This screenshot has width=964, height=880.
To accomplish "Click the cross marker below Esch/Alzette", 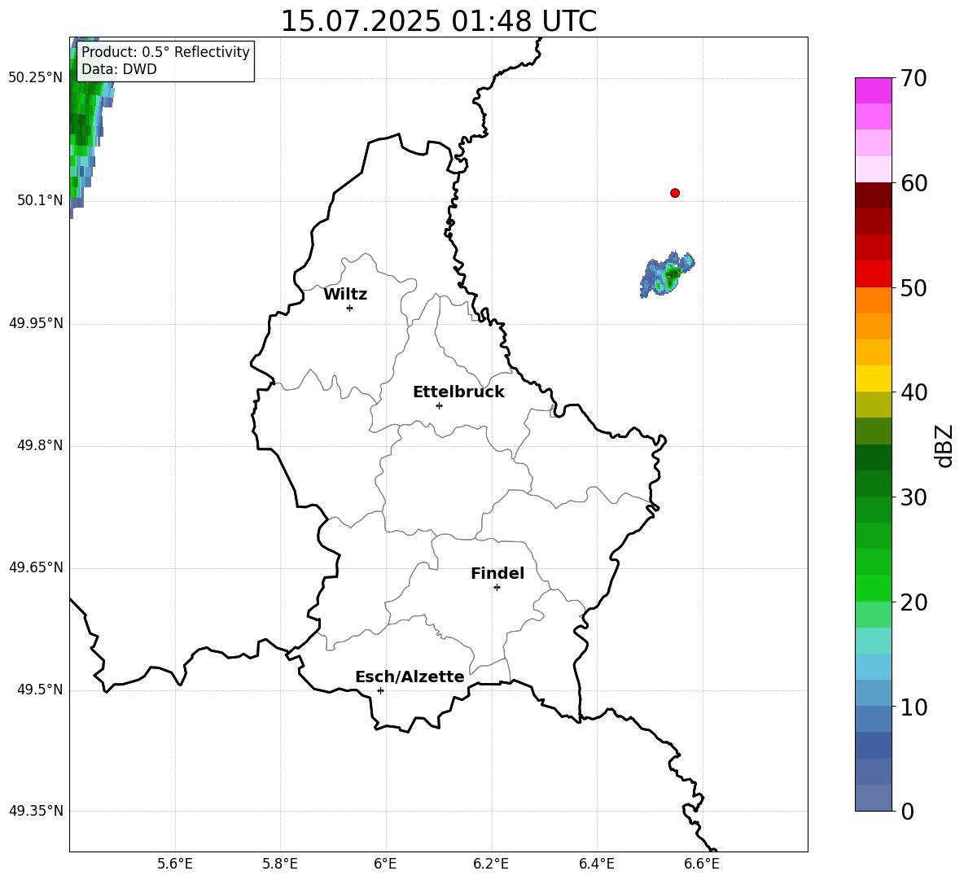I will click(x=380, y=690).
